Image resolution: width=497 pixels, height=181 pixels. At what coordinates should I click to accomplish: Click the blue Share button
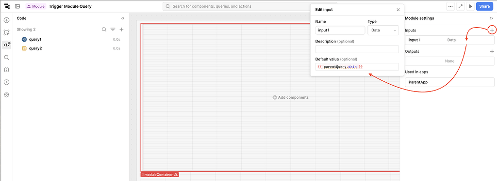tap(484, 6)
